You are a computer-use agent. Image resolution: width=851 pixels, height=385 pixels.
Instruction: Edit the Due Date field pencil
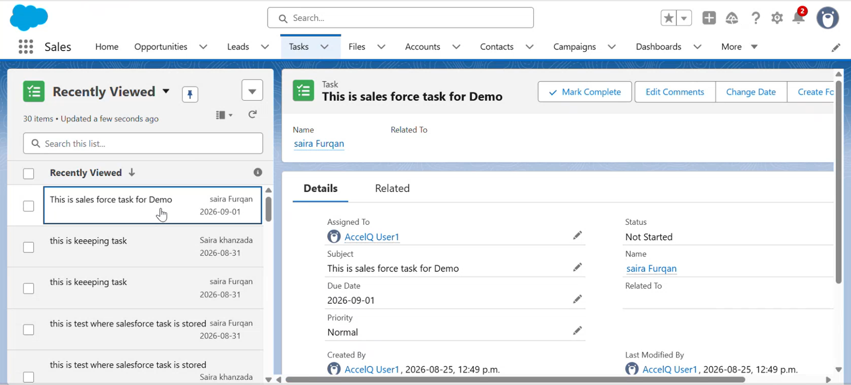click(577, 299)
